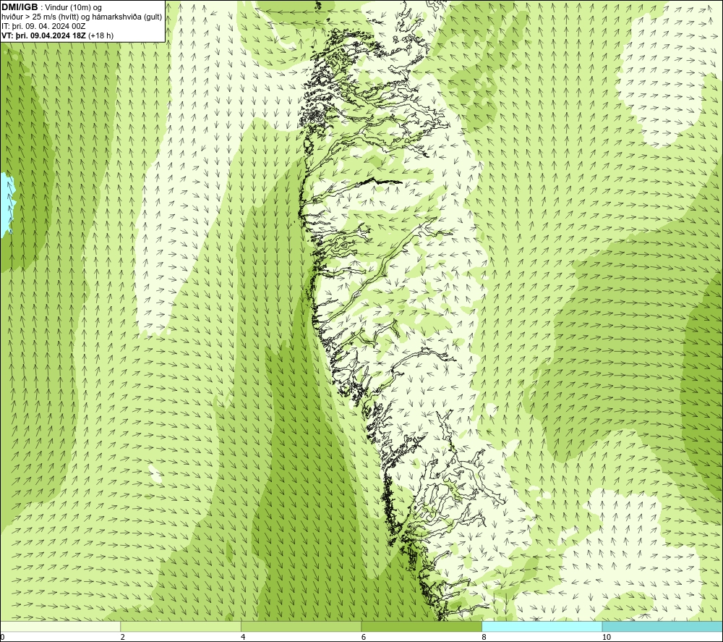Screen dimensions: 723x642
Task: Click the legend label '10'
Action: 607,637
